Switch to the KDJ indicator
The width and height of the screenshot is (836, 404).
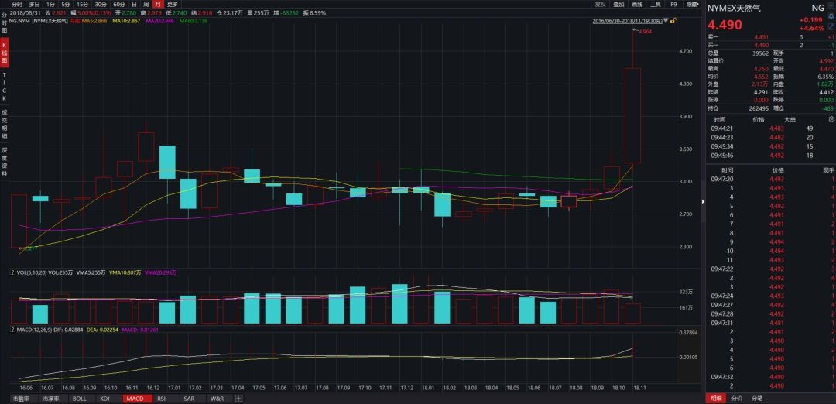(105, 399)
